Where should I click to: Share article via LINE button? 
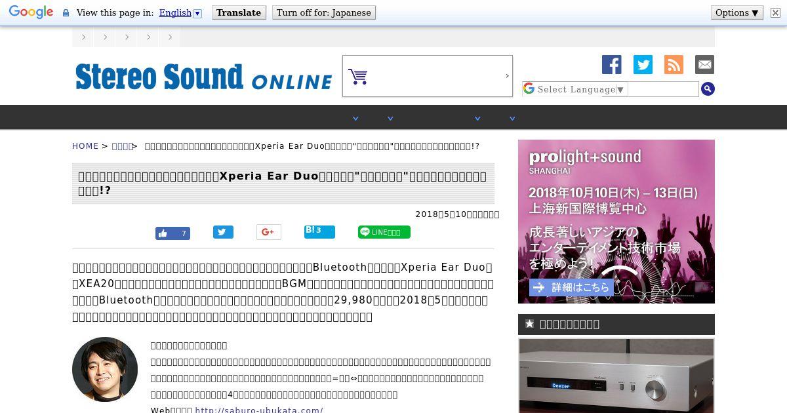(x=384, y=232)
